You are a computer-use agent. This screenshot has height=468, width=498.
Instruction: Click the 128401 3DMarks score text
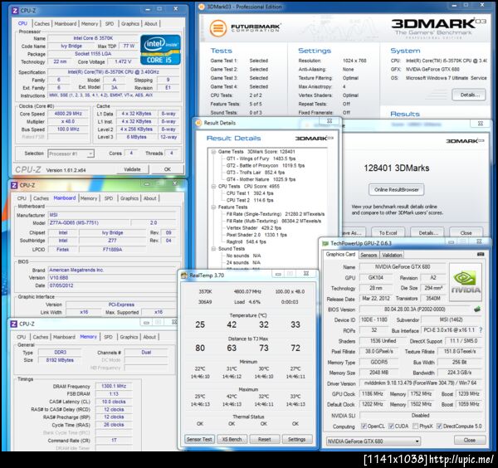[x=397, y=168]
